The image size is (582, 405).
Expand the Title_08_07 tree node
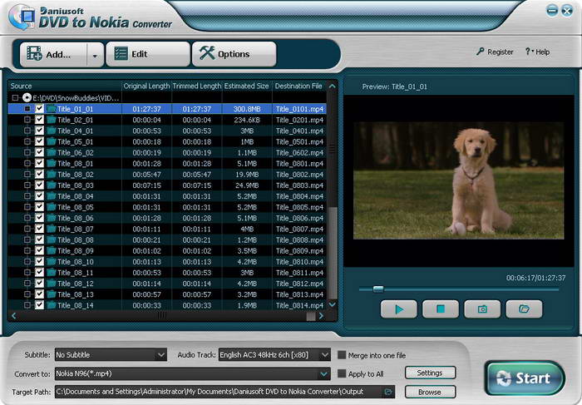point(27,229)
